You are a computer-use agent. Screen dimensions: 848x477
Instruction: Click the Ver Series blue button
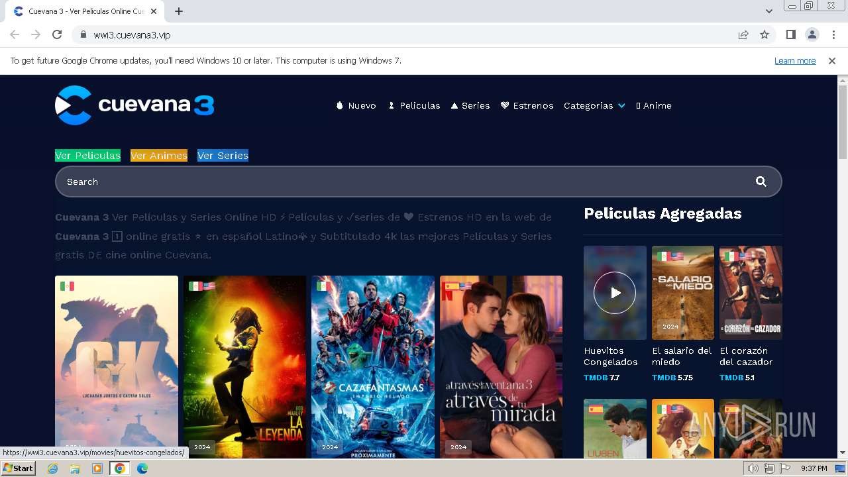coord(223,156)
